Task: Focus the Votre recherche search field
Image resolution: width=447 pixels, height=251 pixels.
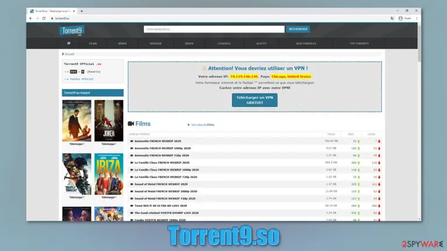Action: pyautogui.click(x=214, y=29)
